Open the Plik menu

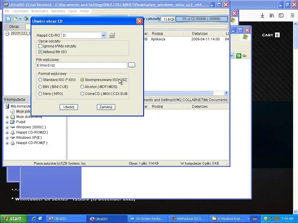(7, 11)
